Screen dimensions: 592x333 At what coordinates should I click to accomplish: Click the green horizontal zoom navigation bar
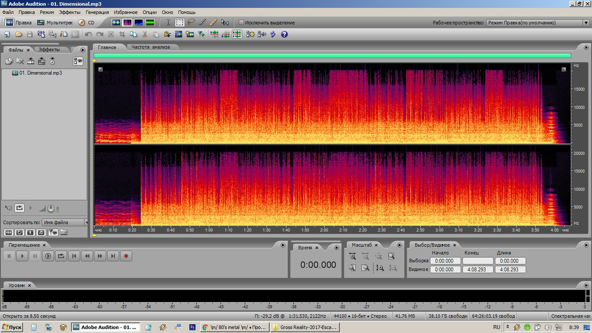pyautogui.click(x=332, y=55)
